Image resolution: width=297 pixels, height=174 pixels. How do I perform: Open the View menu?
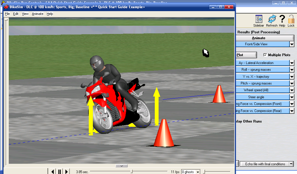coord(25,14)
